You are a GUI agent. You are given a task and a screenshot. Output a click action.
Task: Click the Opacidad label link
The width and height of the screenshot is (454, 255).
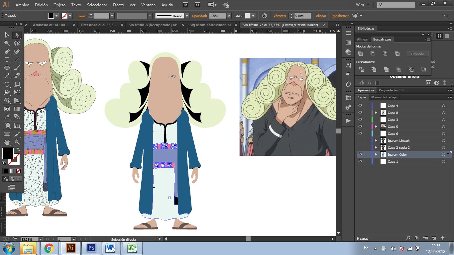pos(199,16)
